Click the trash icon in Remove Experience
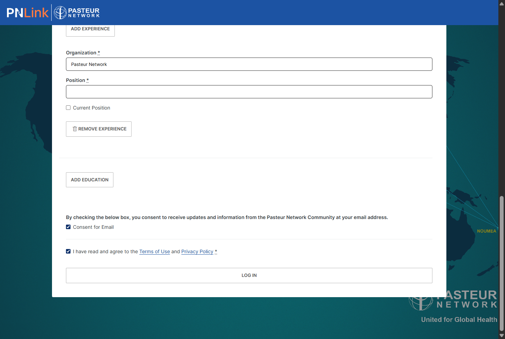505x339 pixels. [75, 129]
